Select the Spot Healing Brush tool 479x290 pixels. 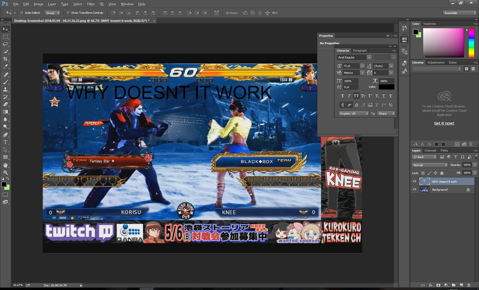5,74
